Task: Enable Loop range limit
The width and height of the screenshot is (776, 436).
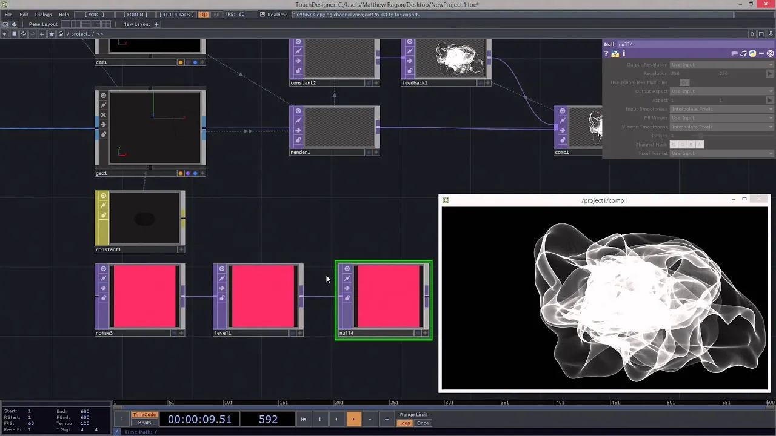Action: point(404,423)
